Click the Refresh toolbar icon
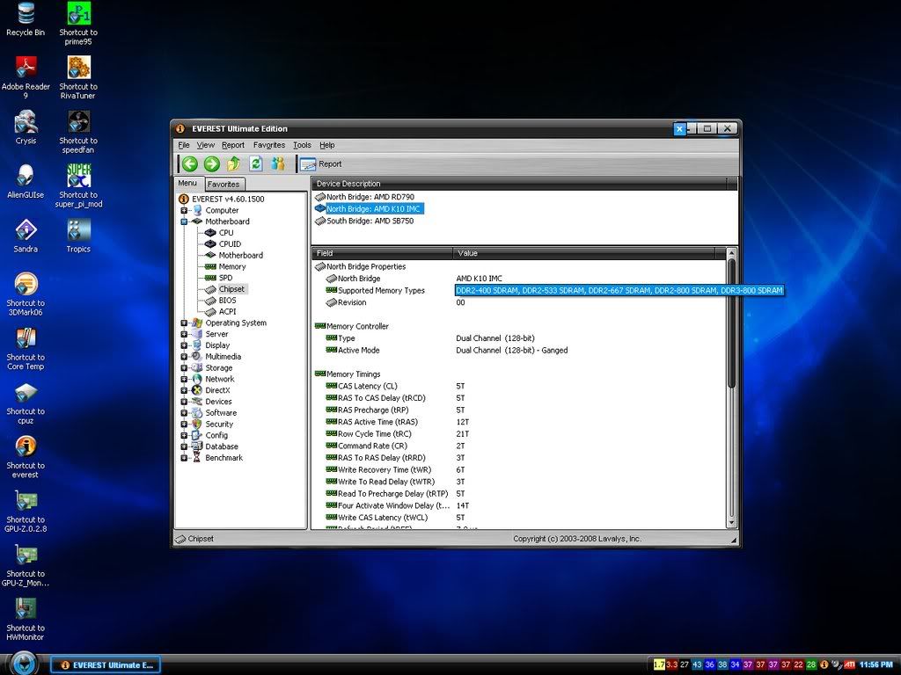The width and height of the screenshot is (901, 675). tap(256, 163)
